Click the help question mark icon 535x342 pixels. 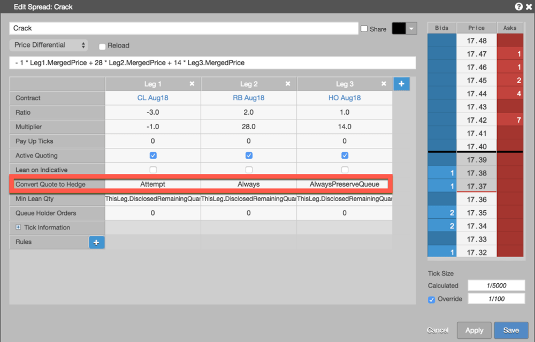point(518,6)
